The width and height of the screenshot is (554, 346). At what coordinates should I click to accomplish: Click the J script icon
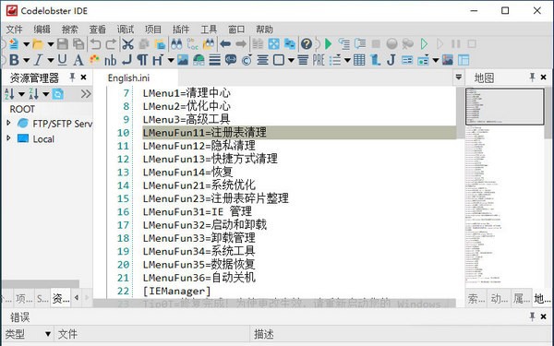(391, 60)
